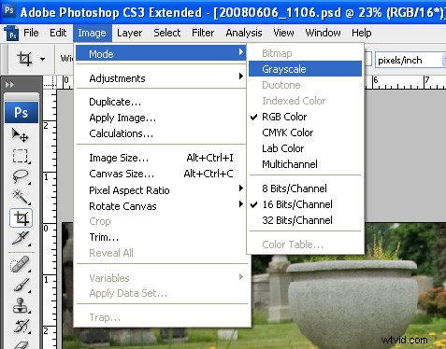
Task: Click the Ps title bar application icon
Action: pos(9,11)
